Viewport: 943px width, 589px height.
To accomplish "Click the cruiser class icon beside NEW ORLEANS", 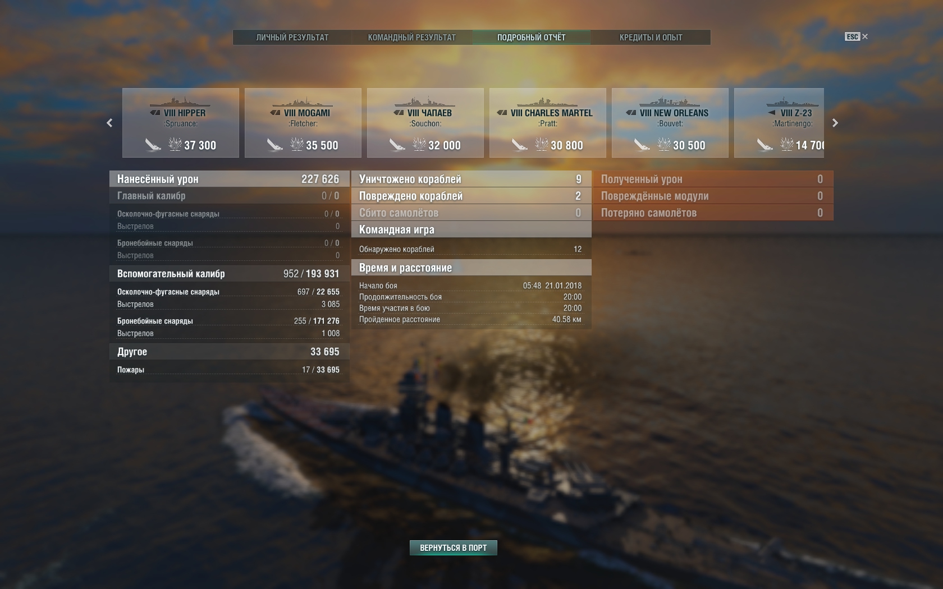I will click(631, 113).
